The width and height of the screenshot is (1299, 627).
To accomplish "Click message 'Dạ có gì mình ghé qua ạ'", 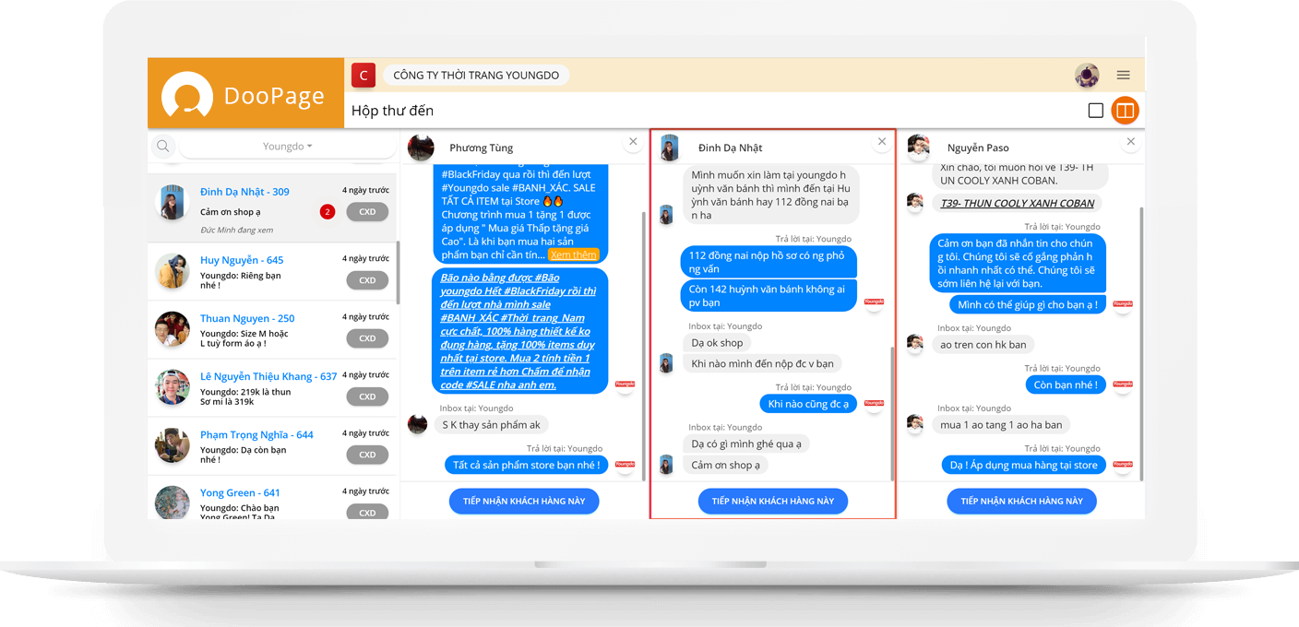I will click(x=746, y=444).
